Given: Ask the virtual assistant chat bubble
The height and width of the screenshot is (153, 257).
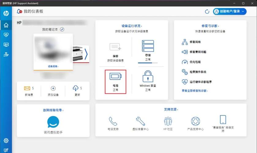Looking at the screenshot, I should [53, 122].
